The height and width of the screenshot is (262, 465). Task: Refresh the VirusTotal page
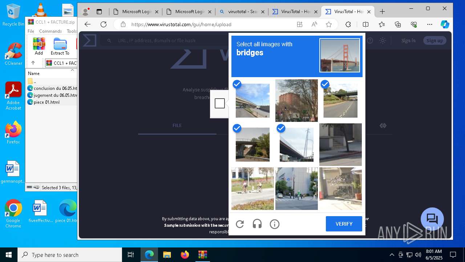tap(104, 24)
